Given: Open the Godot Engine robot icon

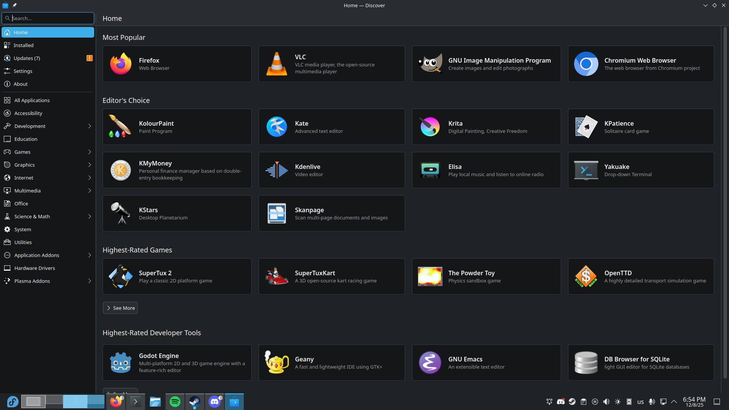Looking at the screenshot, I should coord(121,363).
